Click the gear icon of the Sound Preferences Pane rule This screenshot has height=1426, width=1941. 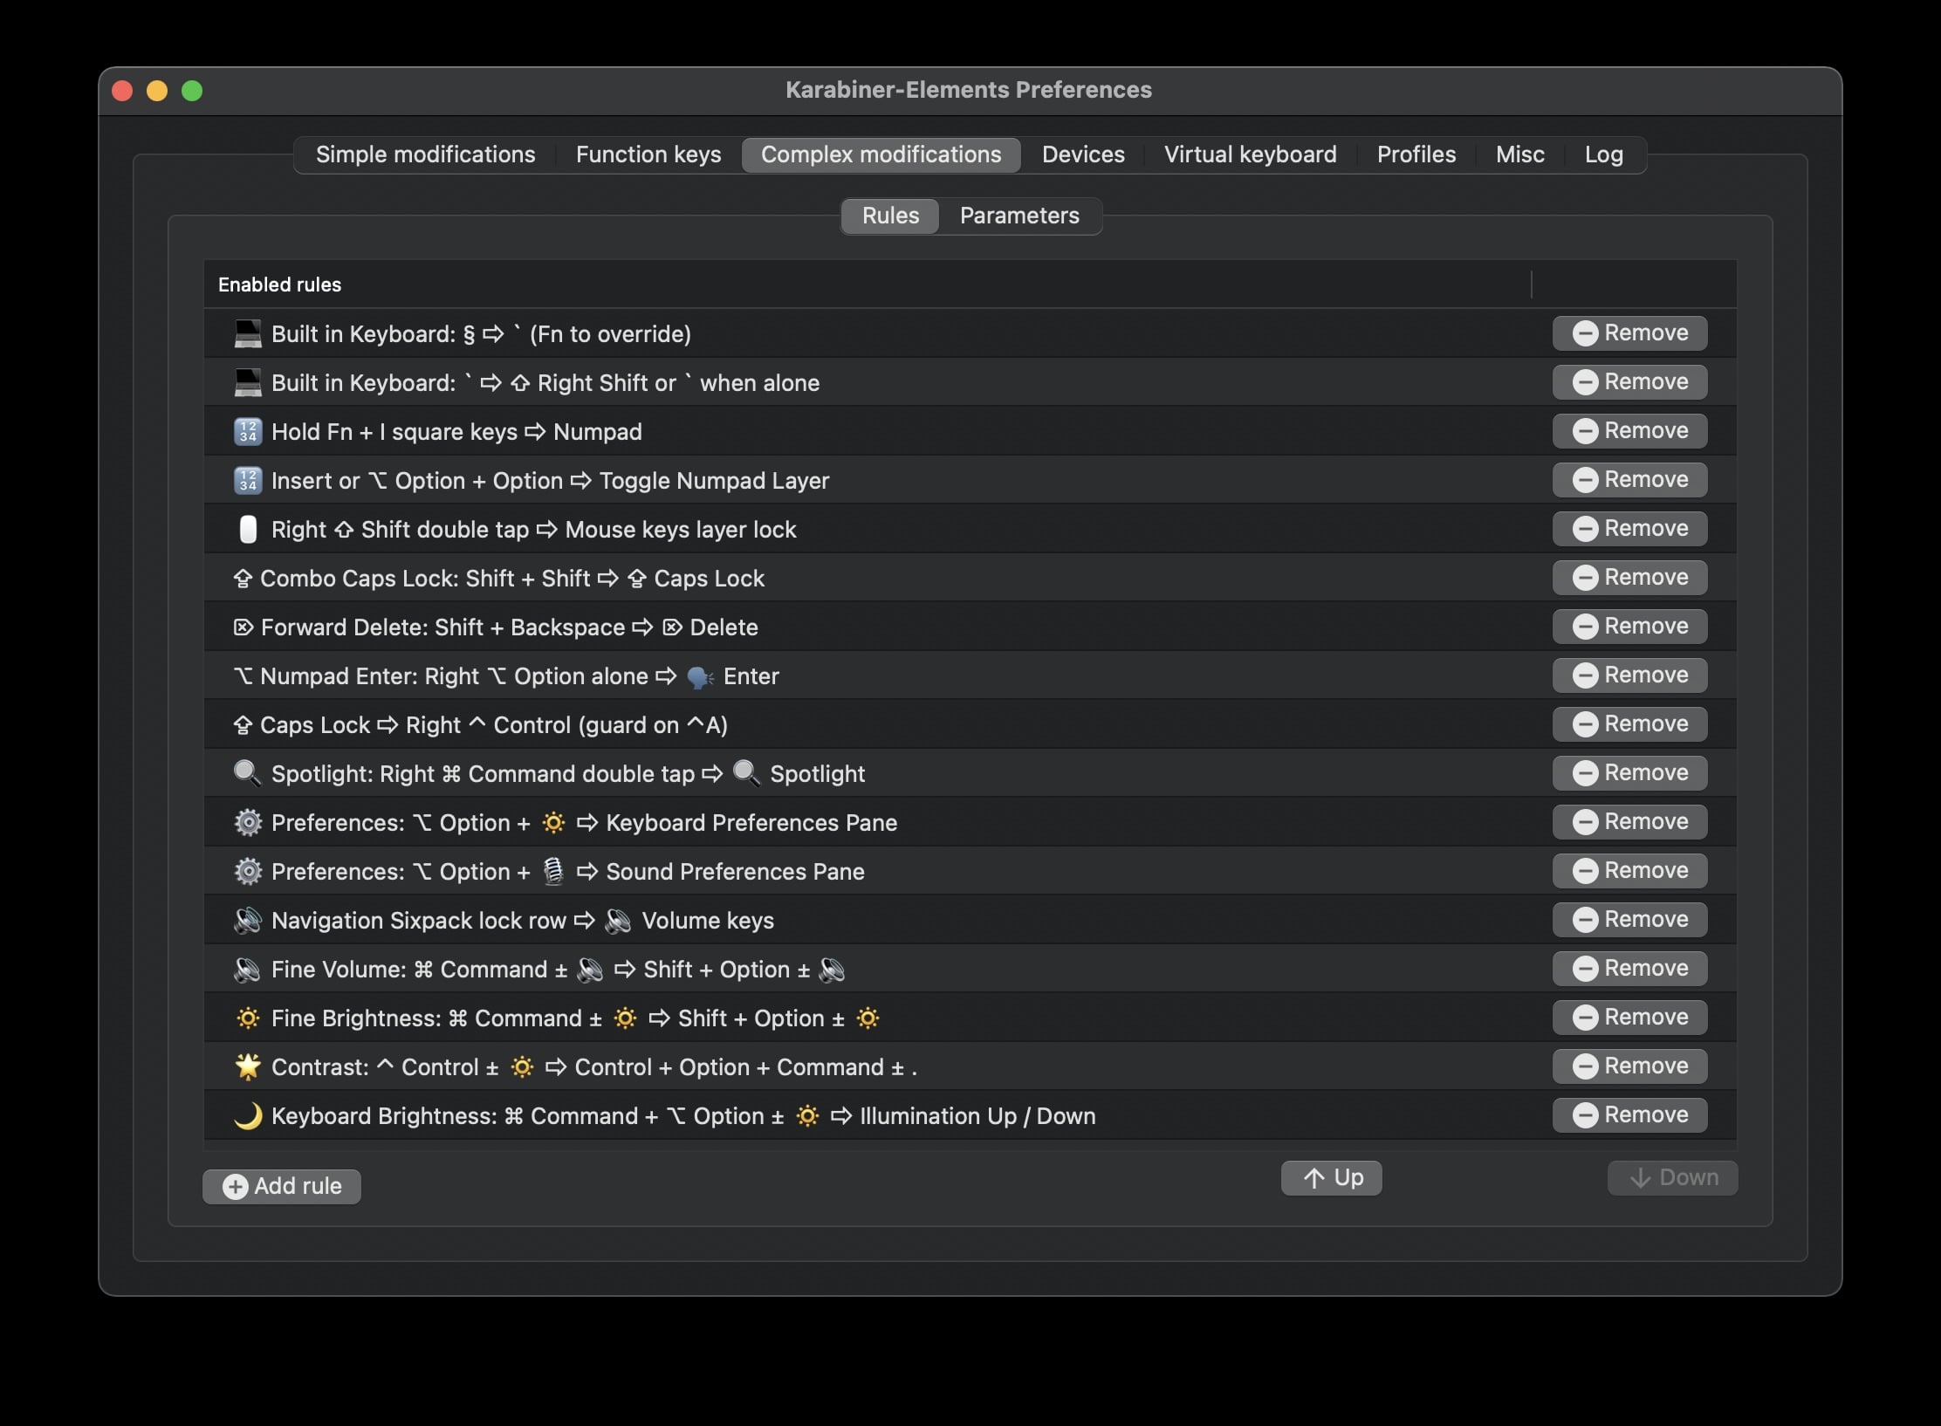(x=248, y=872)
